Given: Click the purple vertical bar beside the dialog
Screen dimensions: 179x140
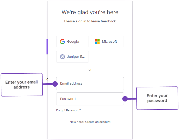Looking at the screenshot, I should click(x=47, y=47).
